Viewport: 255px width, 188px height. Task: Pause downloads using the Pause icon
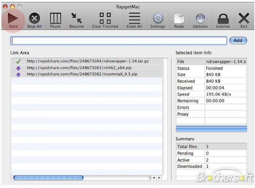coord(55,18)
